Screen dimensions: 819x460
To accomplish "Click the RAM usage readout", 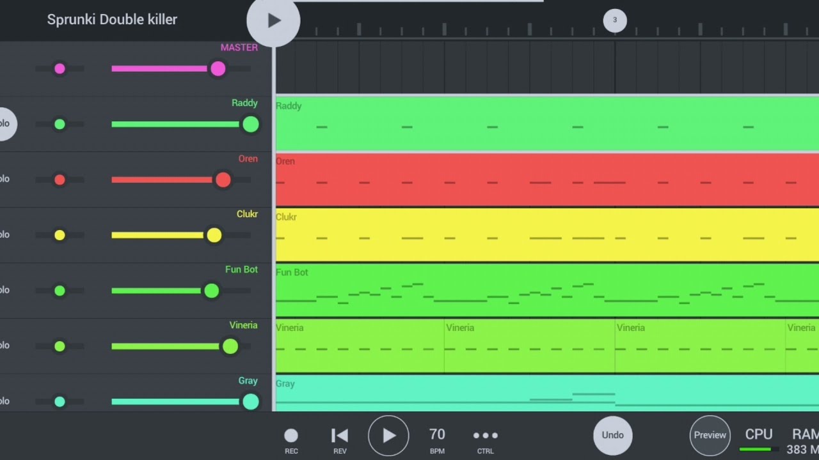I will tap(803, 441).
